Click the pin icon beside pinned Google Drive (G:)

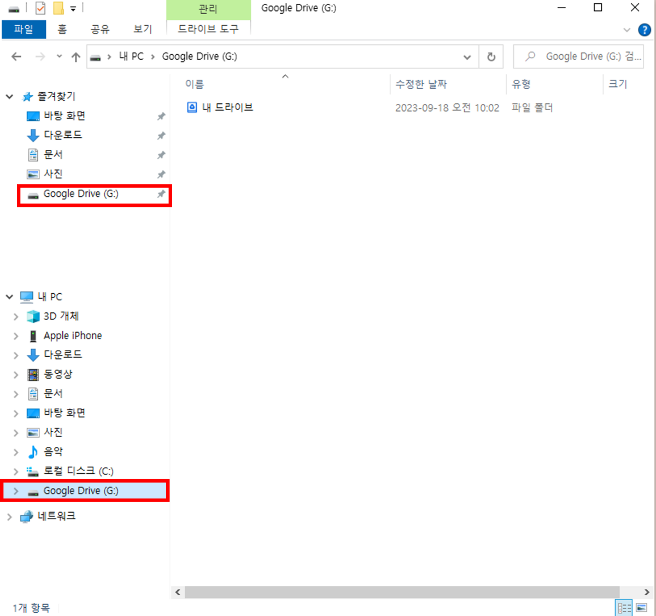click(161, 194)
